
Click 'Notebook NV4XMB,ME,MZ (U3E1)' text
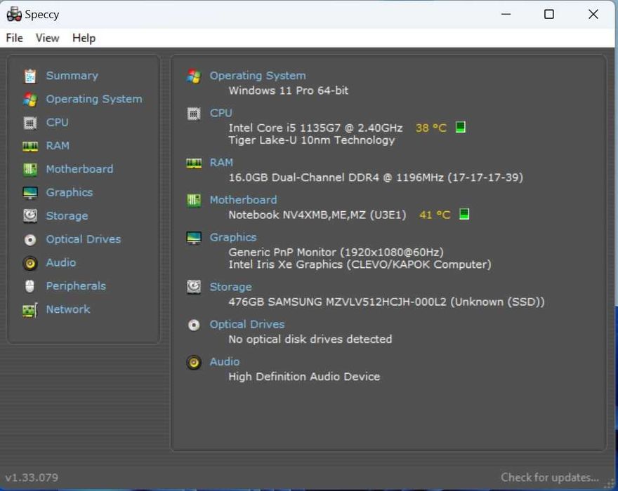click(317, 215)
